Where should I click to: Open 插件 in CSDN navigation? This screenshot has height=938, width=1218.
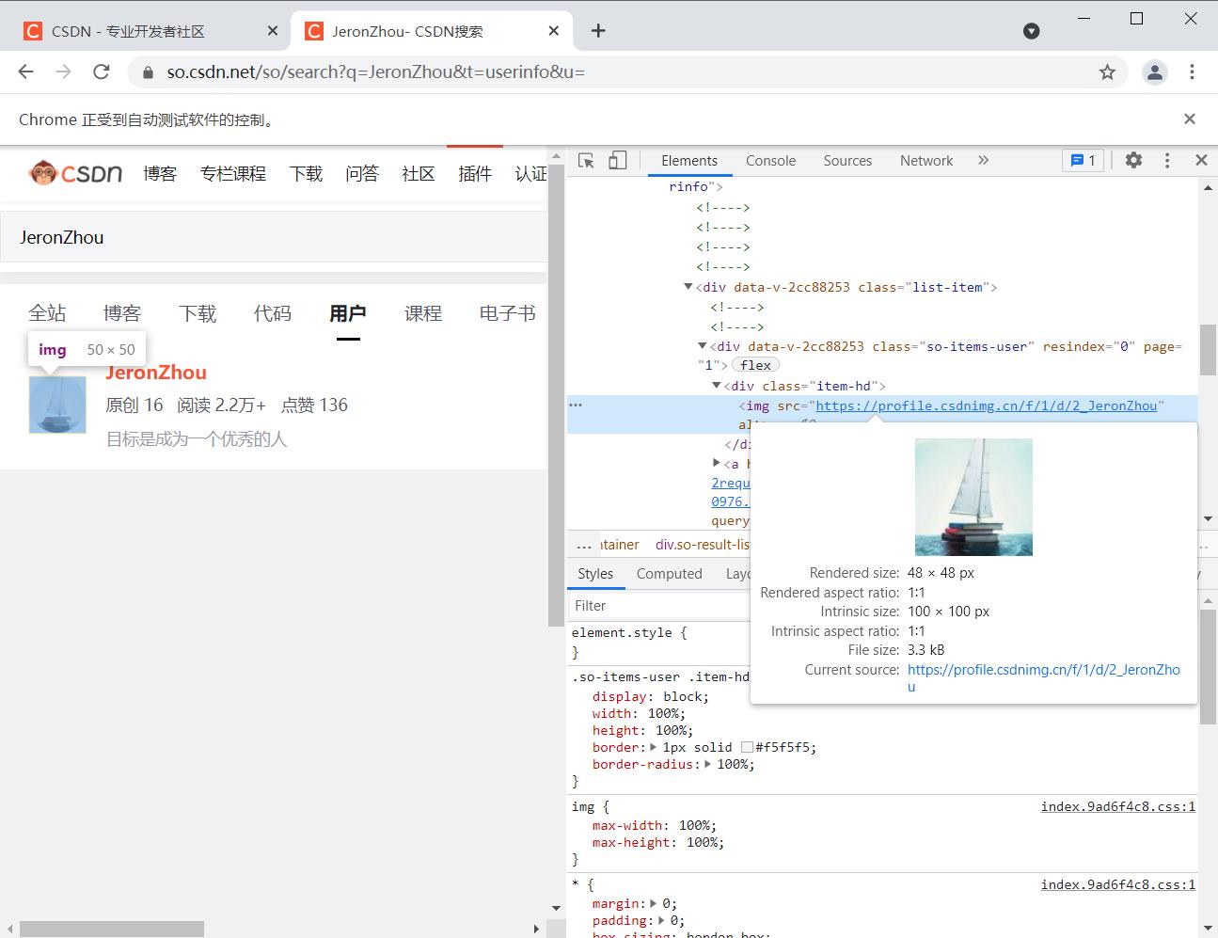point(475,173)
